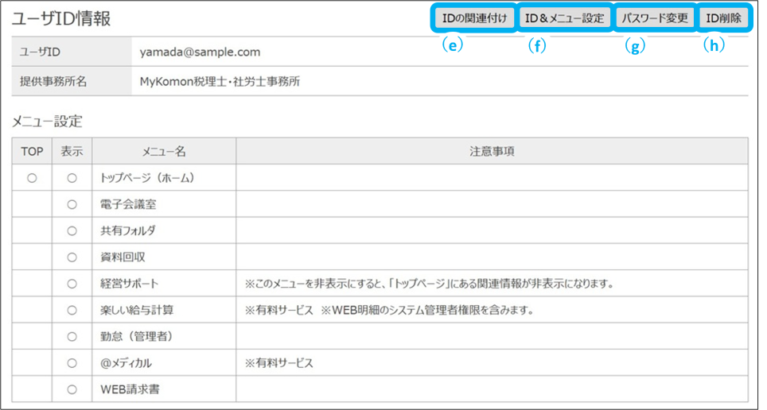Toggle 表示 circle for 電子会議室

72,204
